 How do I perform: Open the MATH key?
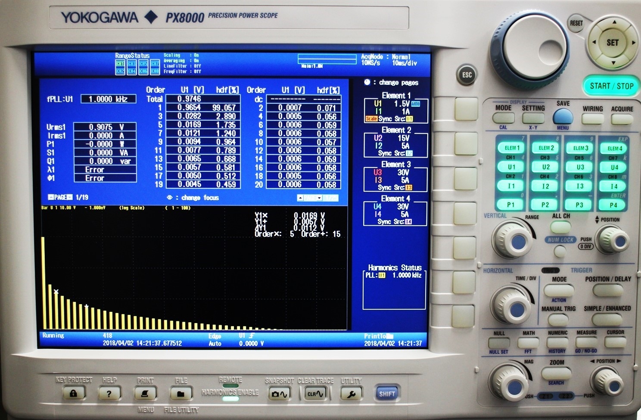[x=528, y=343]
